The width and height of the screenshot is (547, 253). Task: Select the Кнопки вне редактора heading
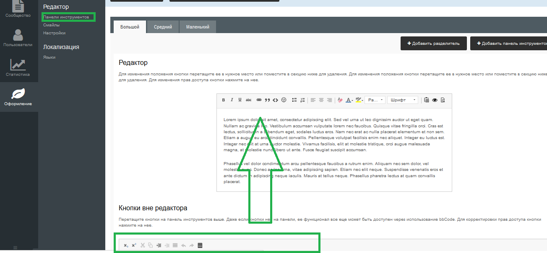tap(153, 208)
